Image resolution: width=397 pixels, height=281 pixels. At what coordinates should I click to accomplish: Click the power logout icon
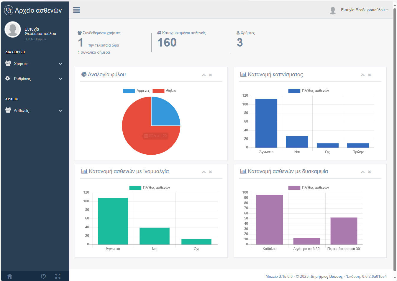43,276
